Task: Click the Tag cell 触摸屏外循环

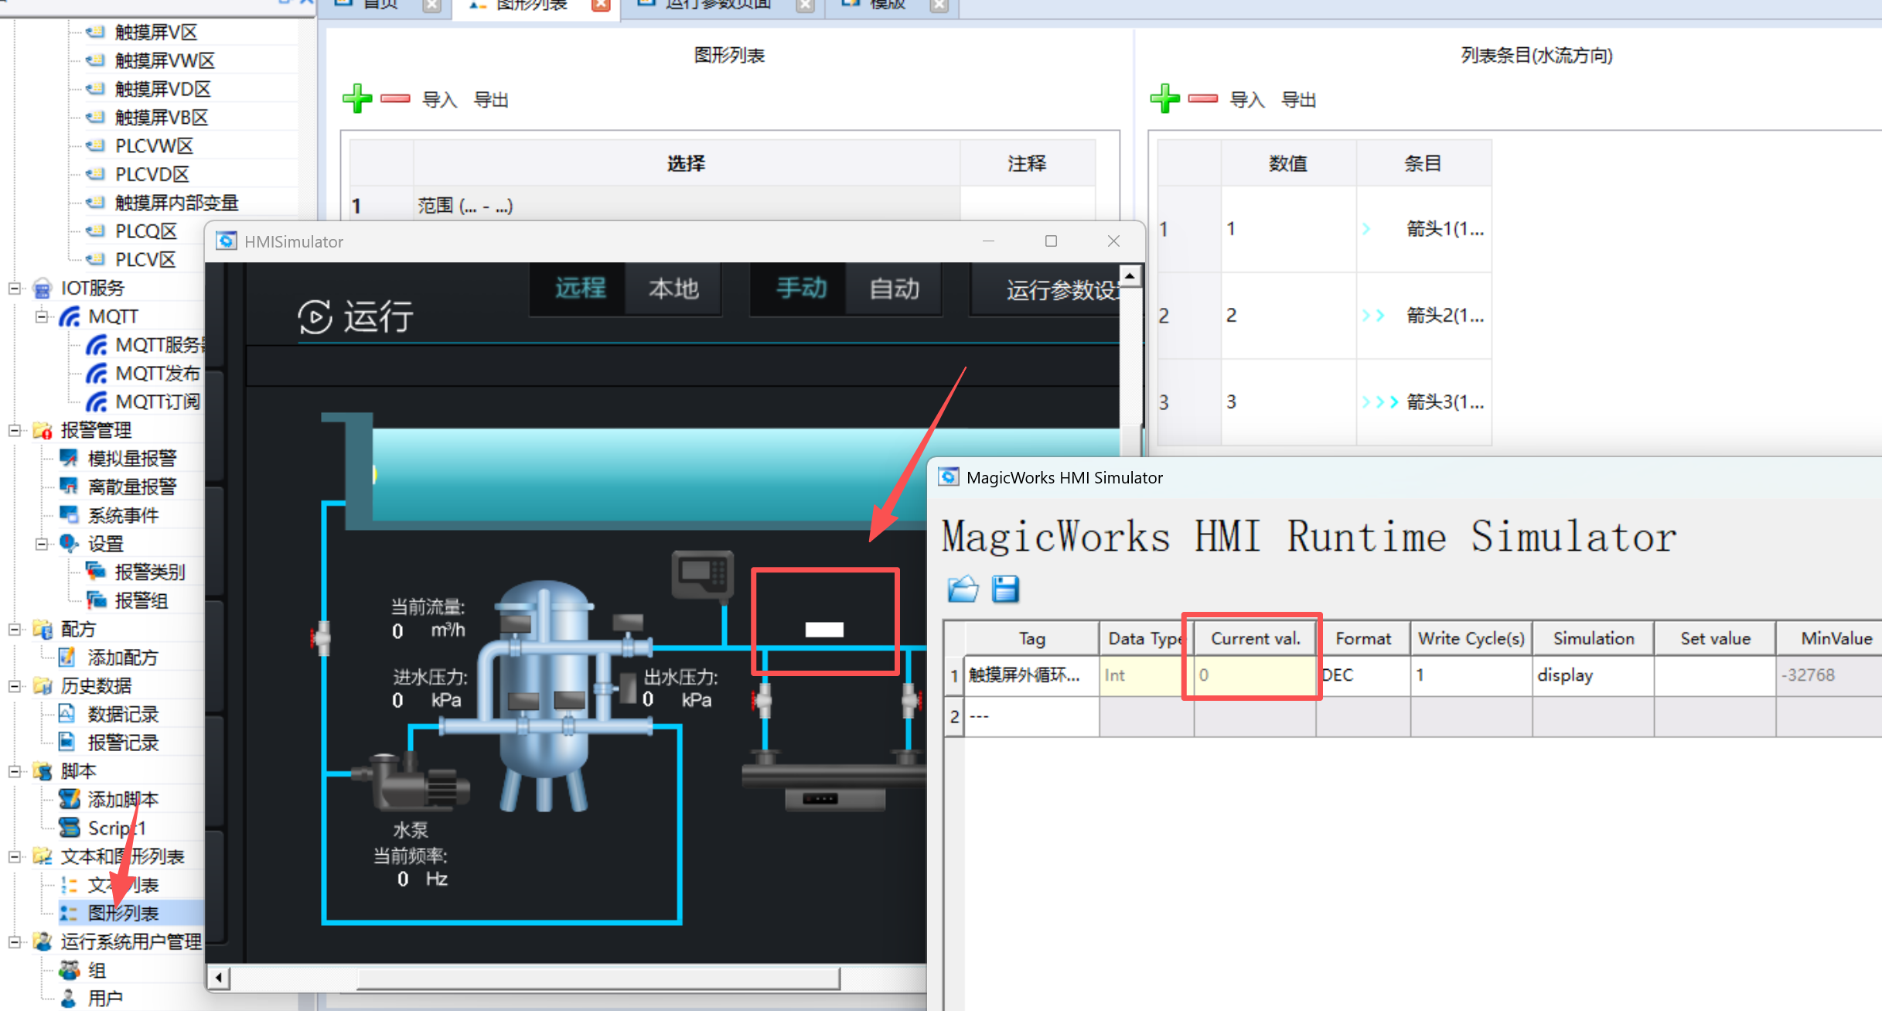Action: click(1031, 675)
